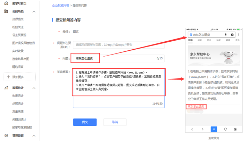Tap three-dot menu in phone preview
Screen dimensions: 250x141
pyautogui.click(x=239, y=35)
